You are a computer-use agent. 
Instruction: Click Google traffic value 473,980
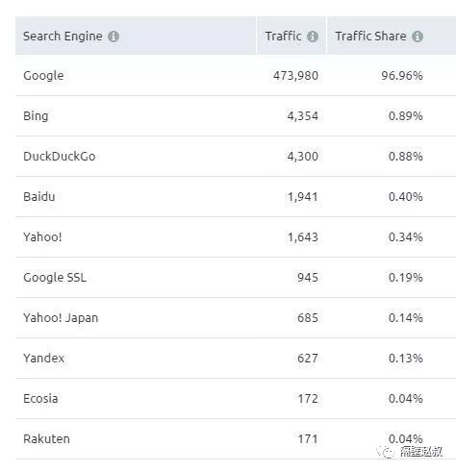[295, 76]
